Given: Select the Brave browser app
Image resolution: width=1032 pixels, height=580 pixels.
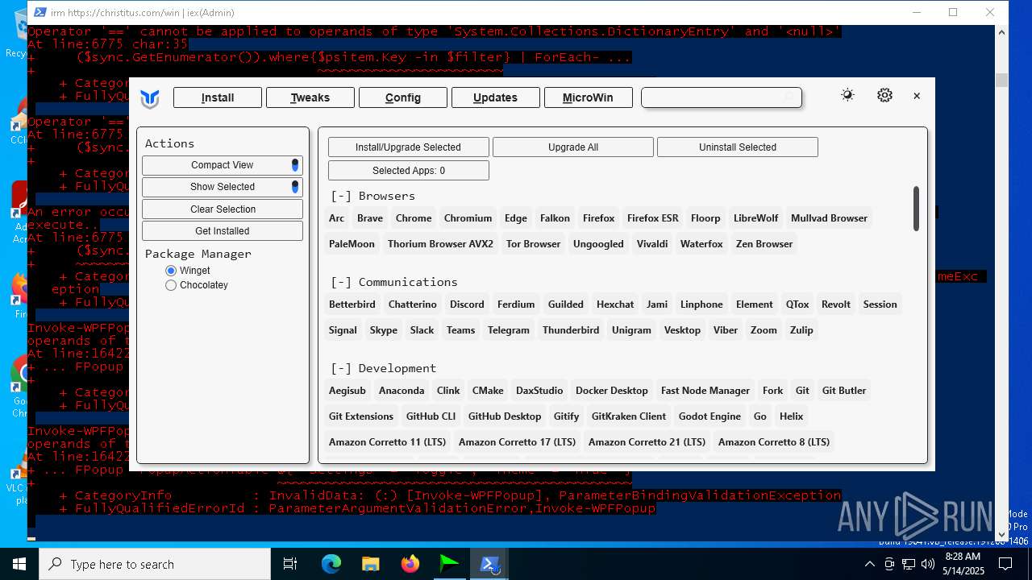Looking at the screenshot, I should [370, 218].
